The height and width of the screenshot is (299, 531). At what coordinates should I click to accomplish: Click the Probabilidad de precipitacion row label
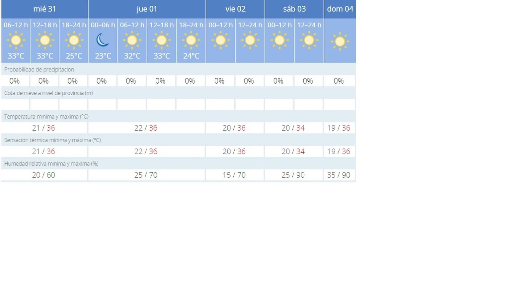click(38, 69)
